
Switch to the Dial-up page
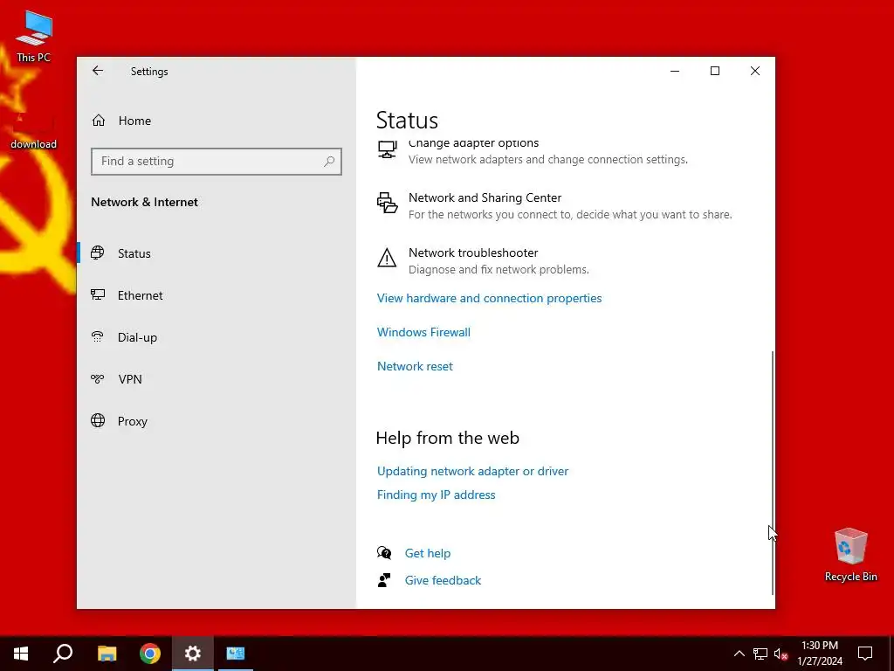coord(137,337)
